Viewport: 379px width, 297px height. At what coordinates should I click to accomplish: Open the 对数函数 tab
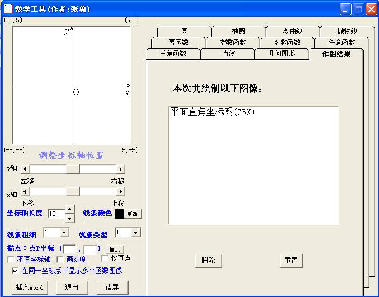(x=287, y=43)
